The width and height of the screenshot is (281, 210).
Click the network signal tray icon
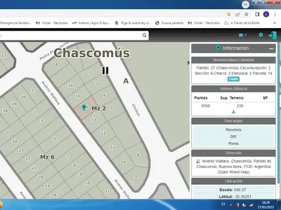click(x=251, y=205)
